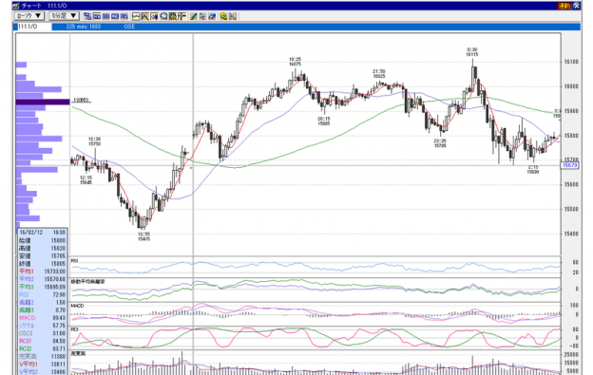Select the green pencil drawing tool

[x=193, y=16]
